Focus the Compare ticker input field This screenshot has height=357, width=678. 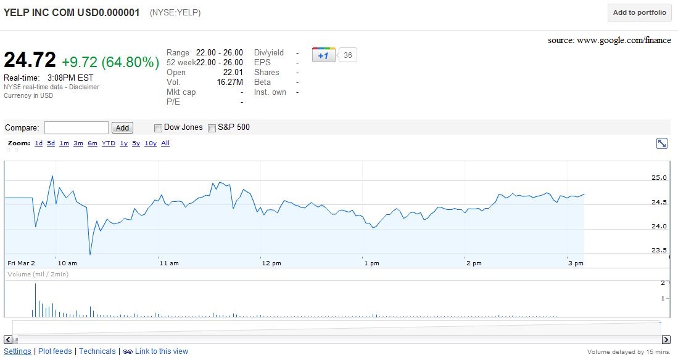(76, 127)
